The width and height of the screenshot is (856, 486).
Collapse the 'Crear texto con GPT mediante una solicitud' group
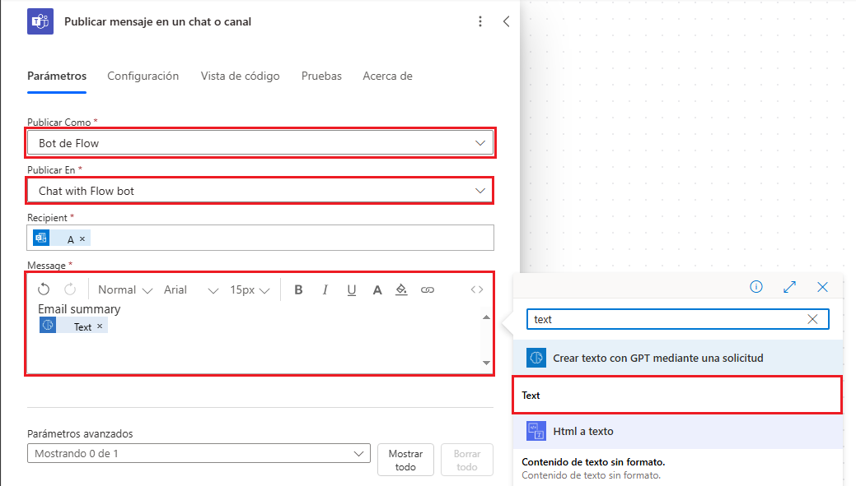[678, 358]
